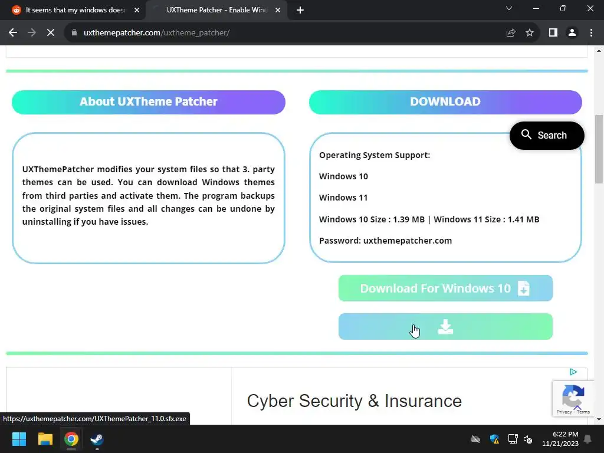Viewport: 604px width, 453px height.
Task: Click Download For Windows 10 button
Action: 445,288
